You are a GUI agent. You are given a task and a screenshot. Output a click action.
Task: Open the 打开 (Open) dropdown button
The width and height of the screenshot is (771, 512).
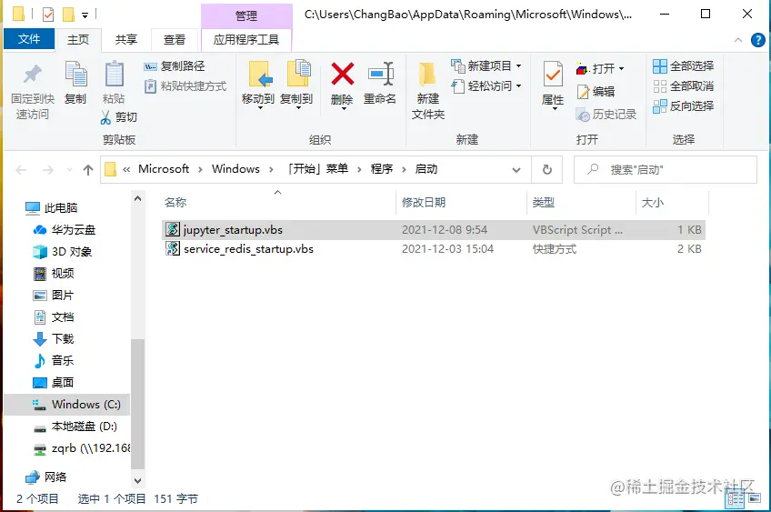coord(600,68)
